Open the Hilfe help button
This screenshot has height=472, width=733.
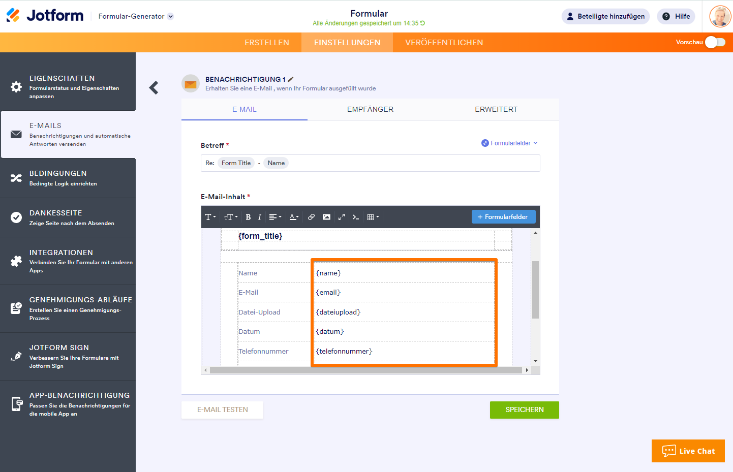point(676,16)
